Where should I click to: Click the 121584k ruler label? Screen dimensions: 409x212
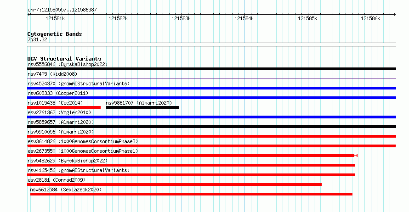(x=244, y=18)
